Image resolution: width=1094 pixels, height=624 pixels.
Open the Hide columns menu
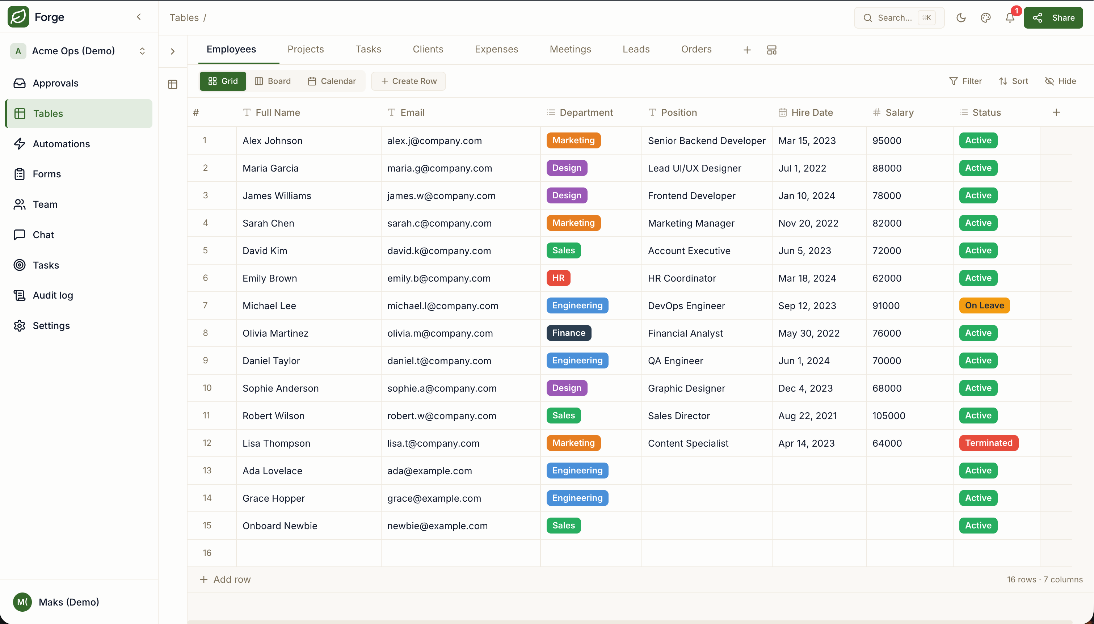pyautogui.click(x=1061, y=81)
